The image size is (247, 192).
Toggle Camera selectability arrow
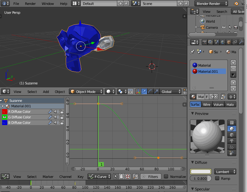(230, 27)
